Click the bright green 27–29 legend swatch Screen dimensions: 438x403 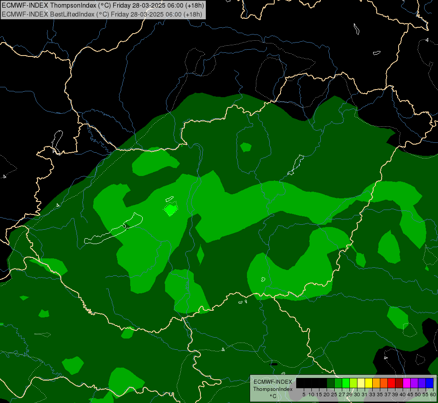coord(346,383)
